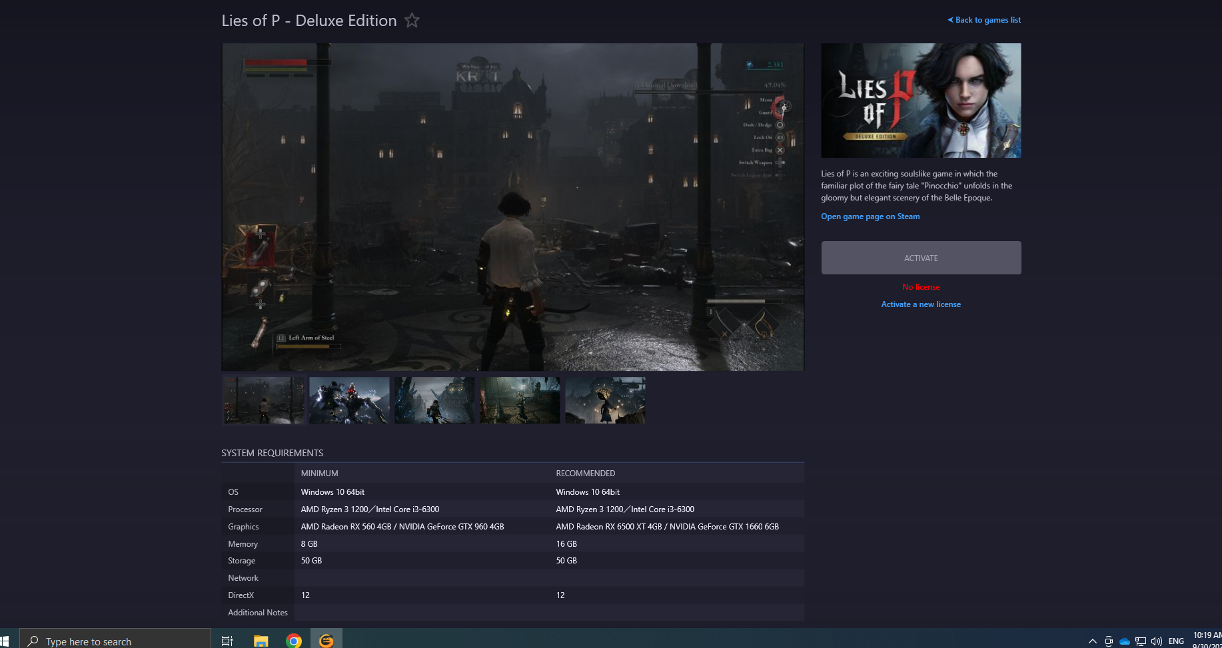The height and width of the screenshot is (648, 1222).
Task: Open Task View from the taskbar
Action: click(x=227, y=641)
